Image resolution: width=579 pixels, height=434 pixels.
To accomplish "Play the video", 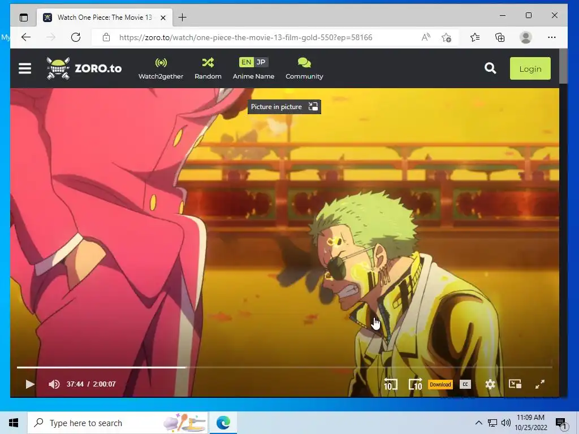I will 29,384.
